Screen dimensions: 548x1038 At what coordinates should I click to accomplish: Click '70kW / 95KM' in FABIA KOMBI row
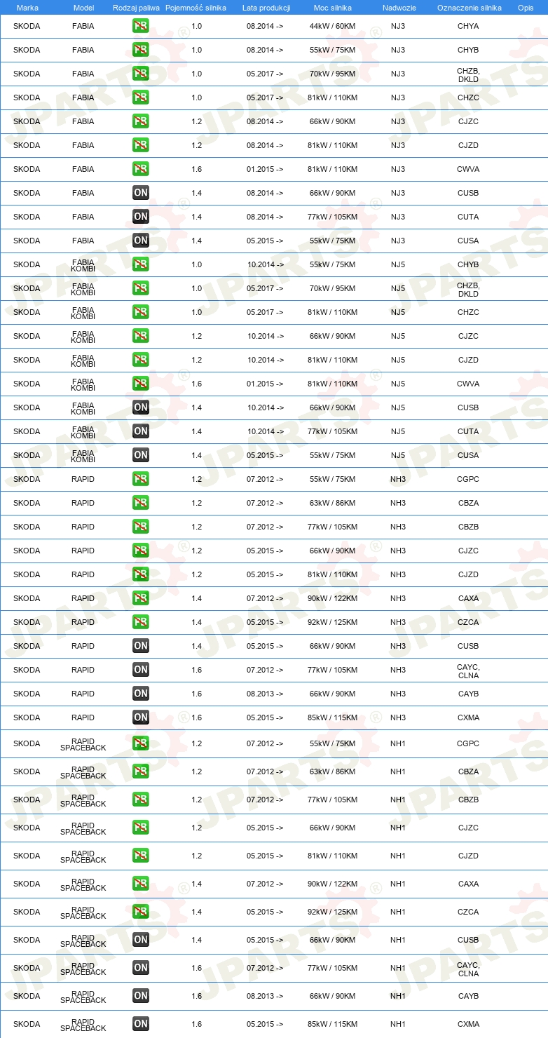pyautogui.click(x=333, y=288)
